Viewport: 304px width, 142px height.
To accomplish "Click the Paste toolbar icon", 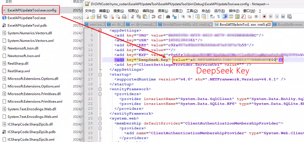I will pyautogui.click(x=145, y=17).
